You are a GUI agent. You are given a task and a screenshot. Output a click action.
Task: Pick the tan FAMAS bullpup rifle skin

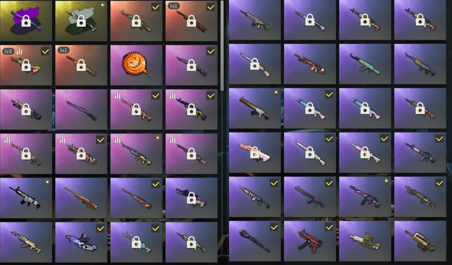420,241
